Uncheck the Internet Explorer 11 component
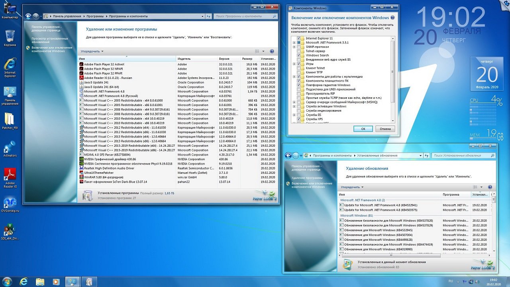Screen dimensions: 510x287 point(298,38)
